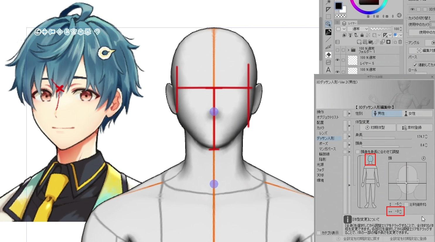Toggle Clip to layer below icon
This screenshot has width=435, height=242.
click(x=345, y=35)
